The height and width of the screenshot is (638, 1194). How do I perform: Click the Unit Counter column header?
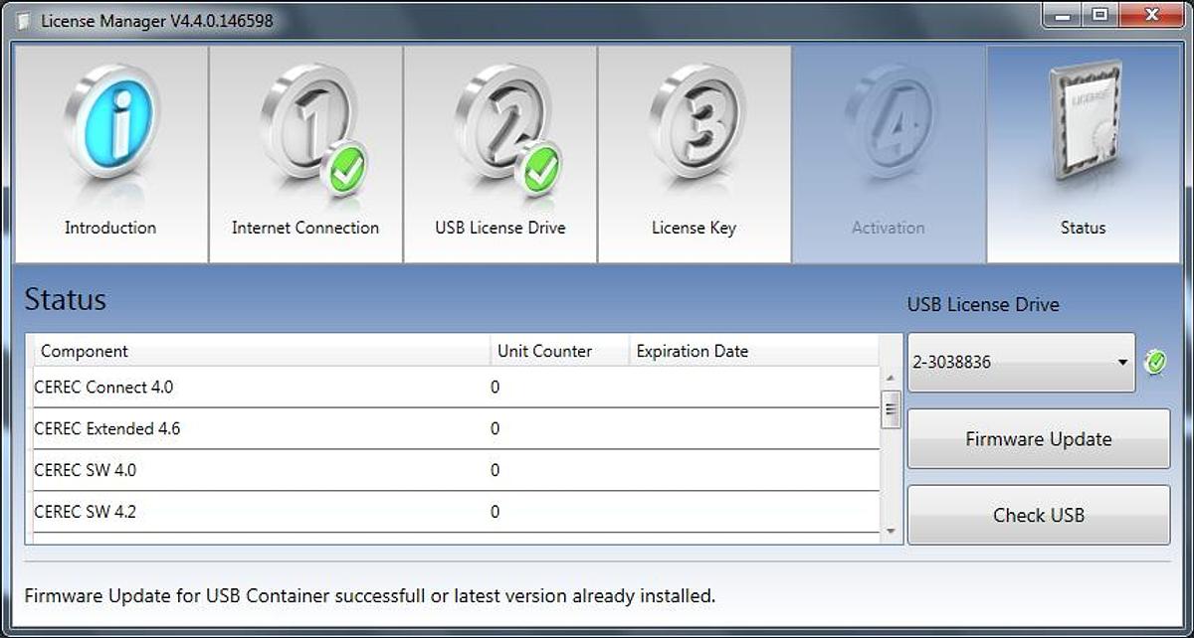pos(559,351)
